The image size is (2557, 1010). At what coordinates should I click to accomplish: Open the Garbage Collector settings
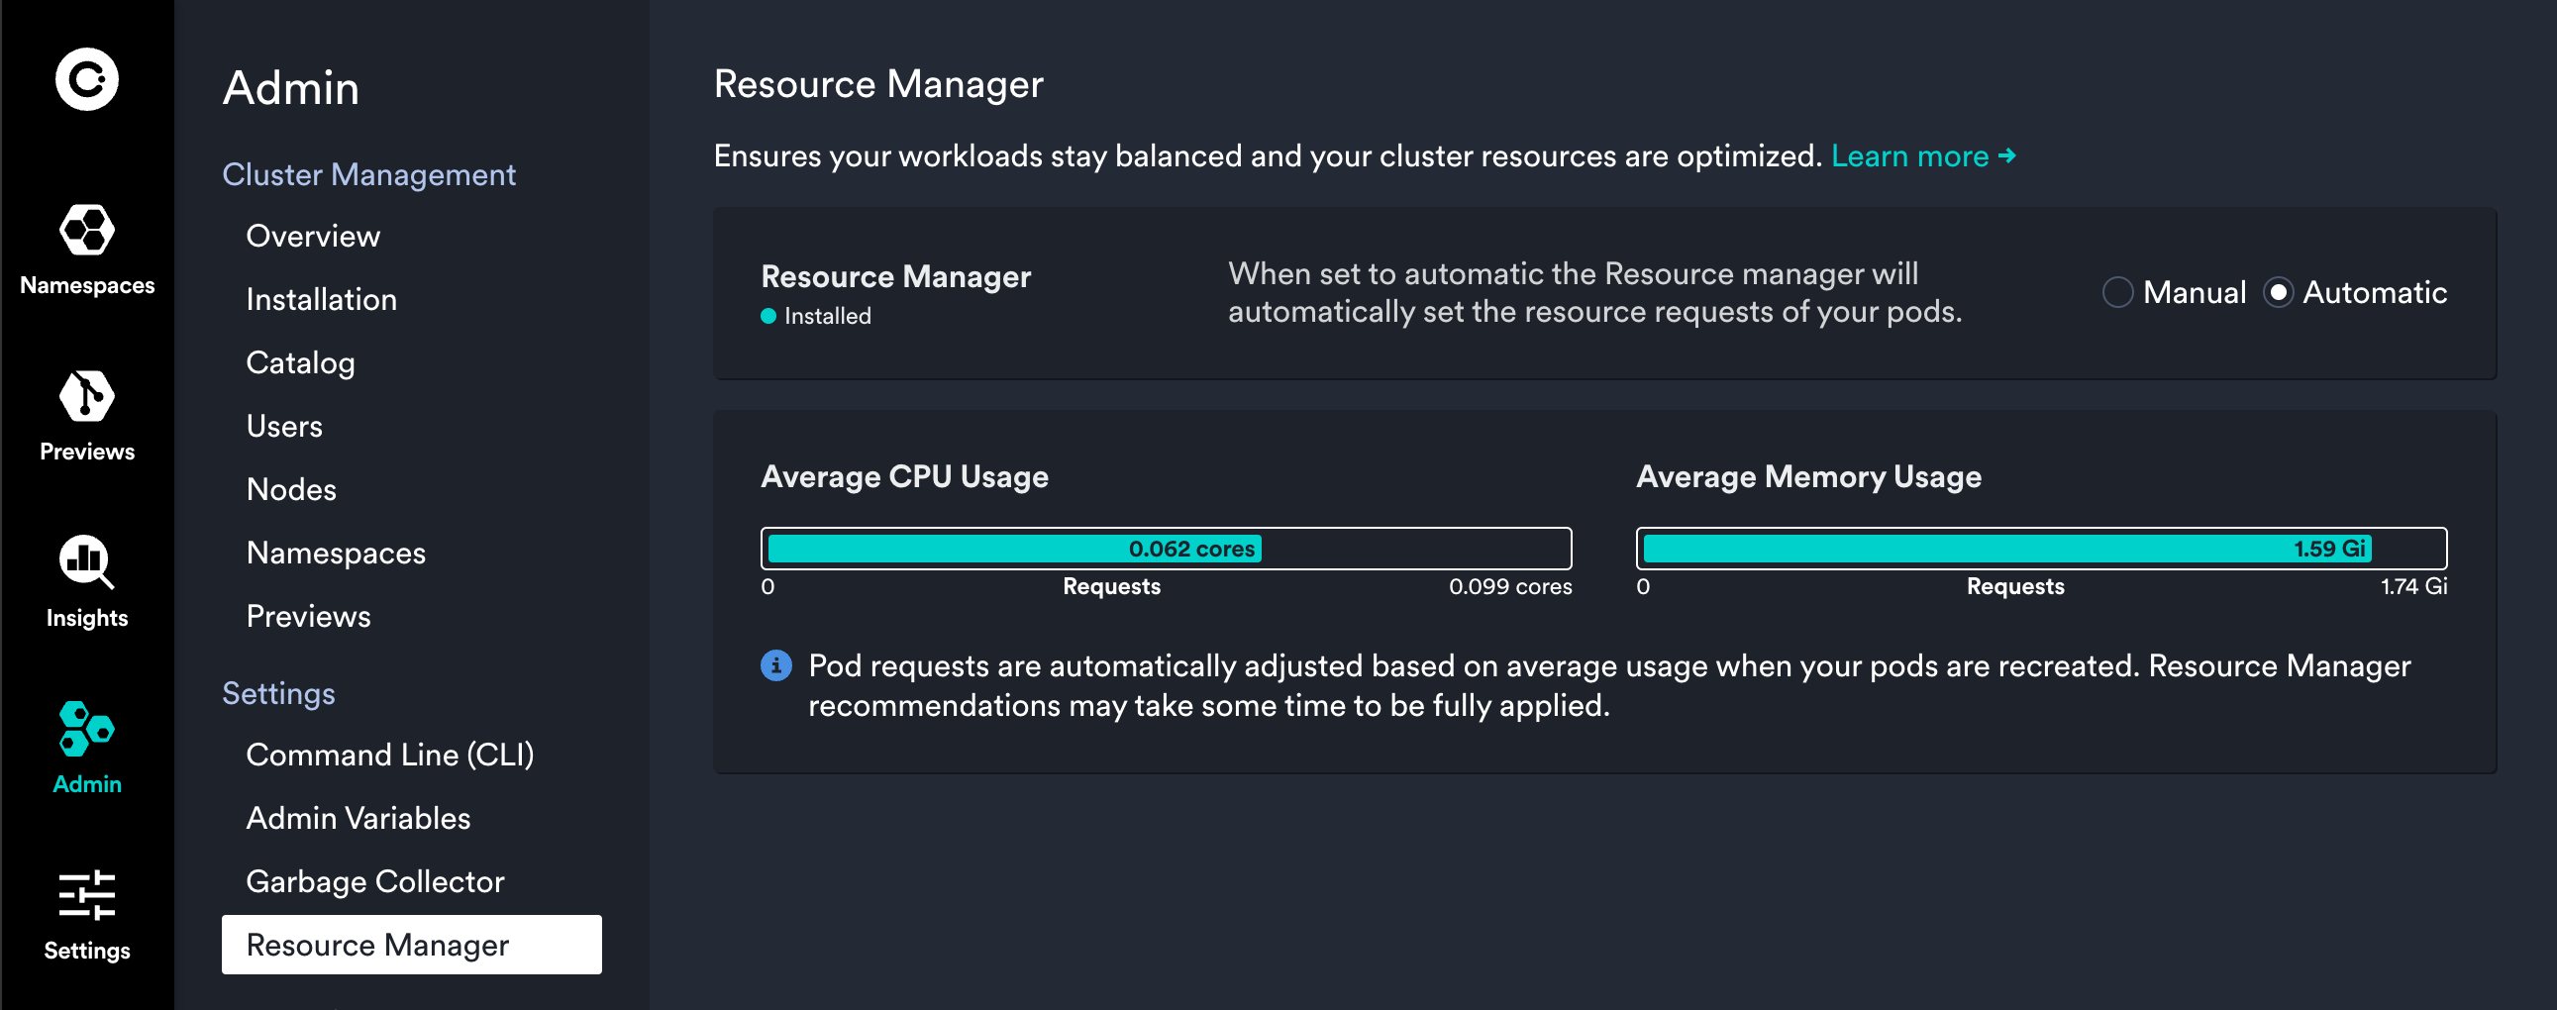[x=374, y=882]
